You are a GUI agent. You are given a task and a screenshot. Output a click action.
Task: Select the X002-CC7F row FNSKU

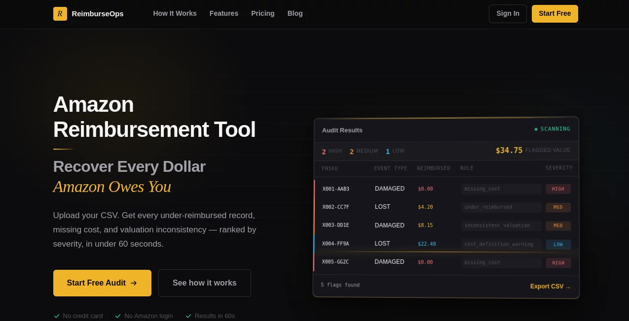click(x=335, y=207)
